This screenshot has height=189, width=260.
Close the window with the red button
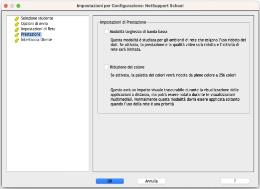pos(6,6)
